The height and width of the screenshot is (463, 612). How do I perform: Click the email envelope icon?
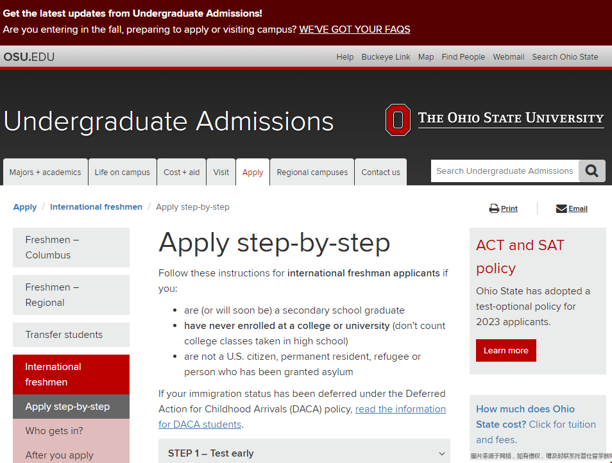tap(561, 208)
